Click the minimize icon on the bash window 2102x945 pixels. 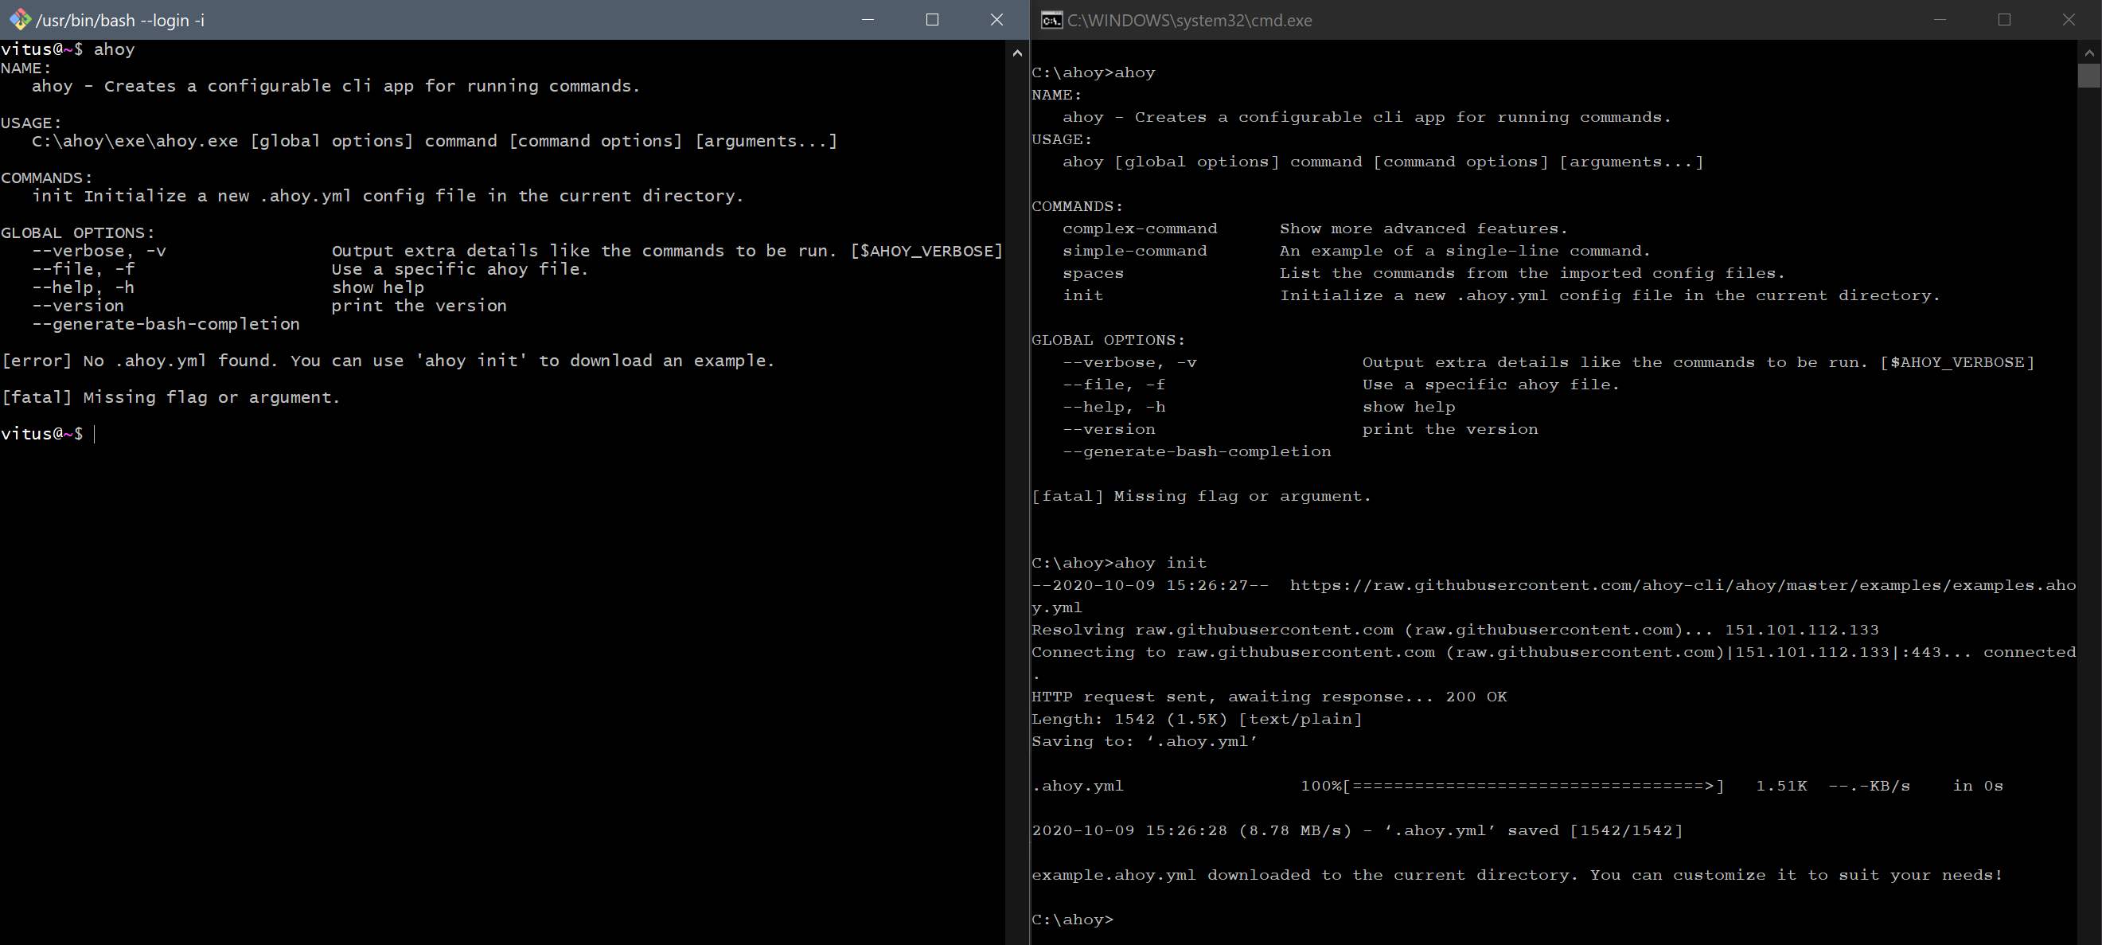pyautogui.click(x=868, y=20)
